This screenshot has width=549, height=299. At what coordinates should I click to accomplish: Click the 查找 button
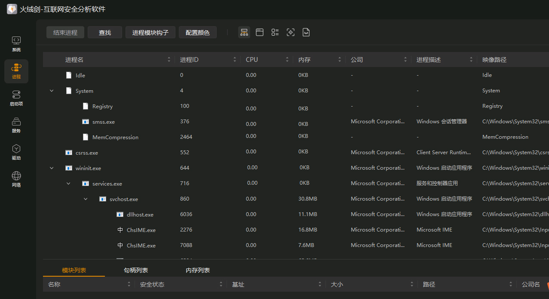[105, 33]
